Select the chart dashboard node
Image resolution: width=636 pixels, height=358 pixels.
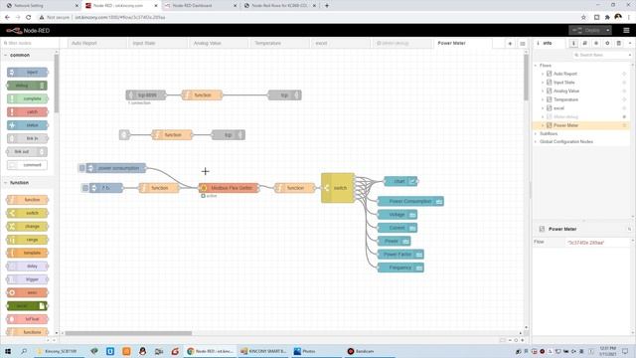point(400,181)
